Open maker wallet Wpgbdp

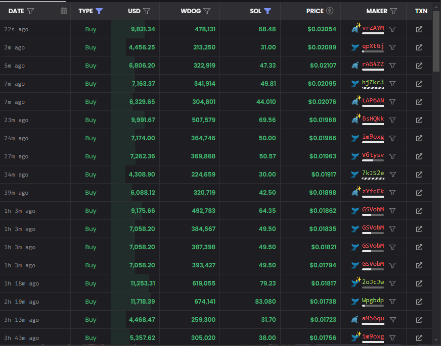[x=373, y=300]
